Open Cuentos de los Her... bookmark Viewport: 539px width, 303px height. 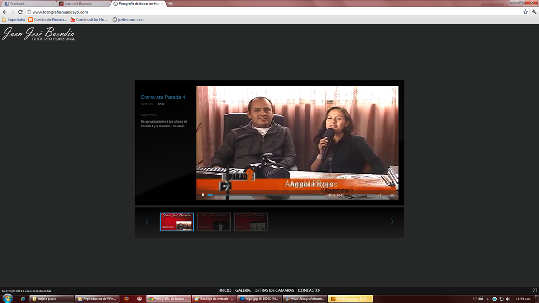tap(89, 19)
